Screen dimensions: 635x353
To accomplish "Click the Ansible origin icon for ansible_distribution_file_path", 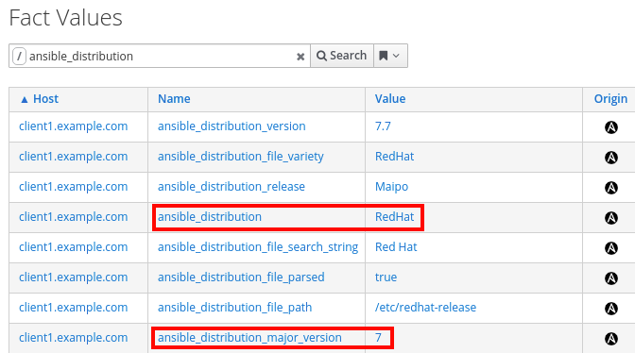I will click(610, 309).
